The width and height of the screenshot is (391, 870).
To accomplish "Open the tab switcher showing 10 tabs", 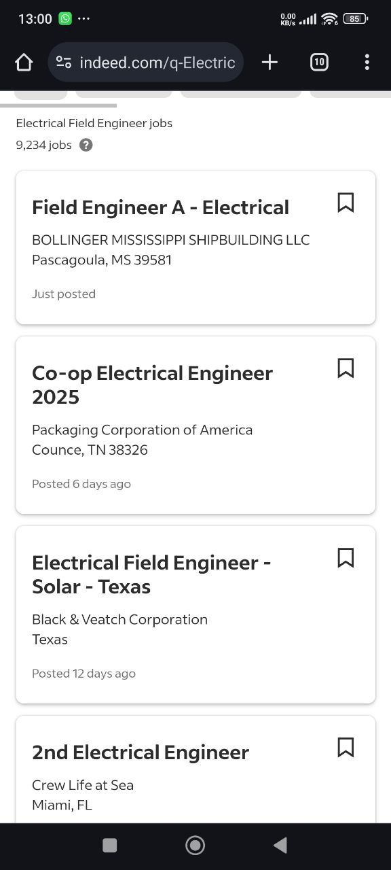I will point(319,63).
